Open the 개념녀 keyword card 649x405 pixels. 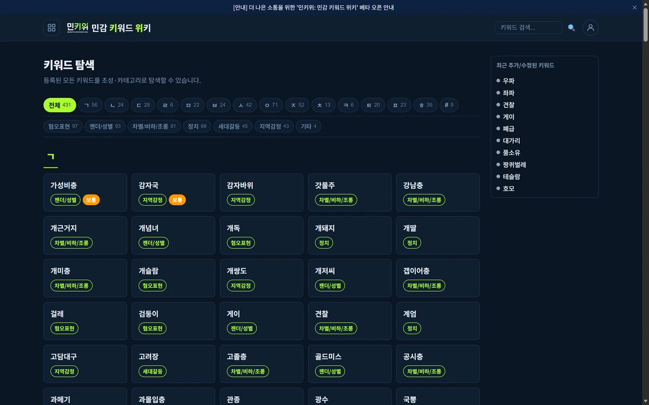point(173,235)
